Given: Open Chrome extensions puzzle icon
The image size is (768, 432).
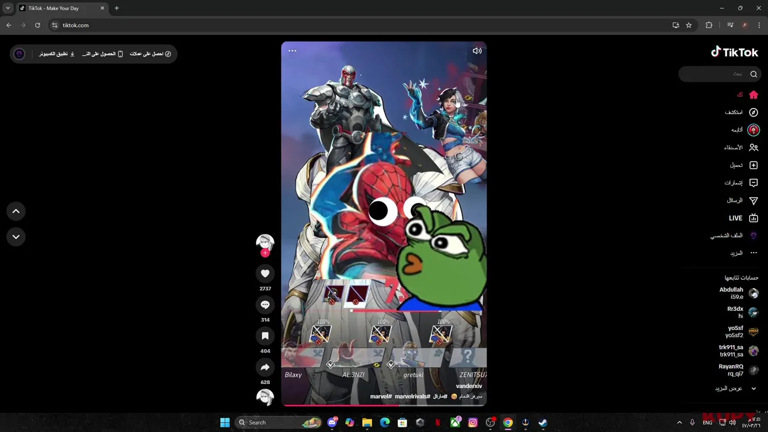Looking at the screenshot, I should click(709, 25).
